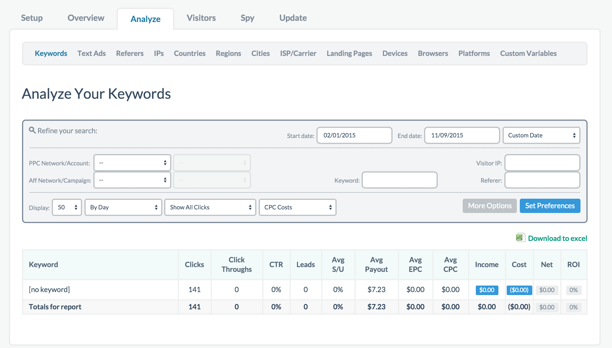Switch to the Visitors tab
The image size is (612, 348).
click(x=201, y=18)
